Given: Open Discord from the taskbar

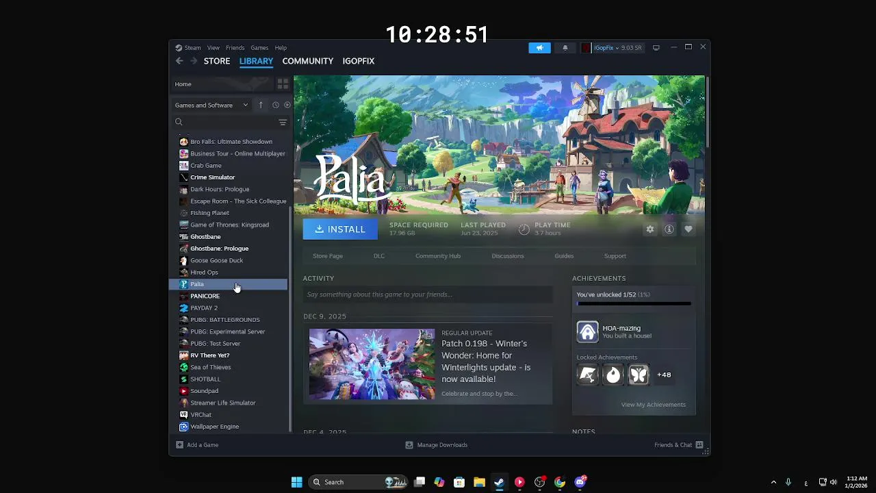Looking at the screenshot, I should tap(580, 482).
